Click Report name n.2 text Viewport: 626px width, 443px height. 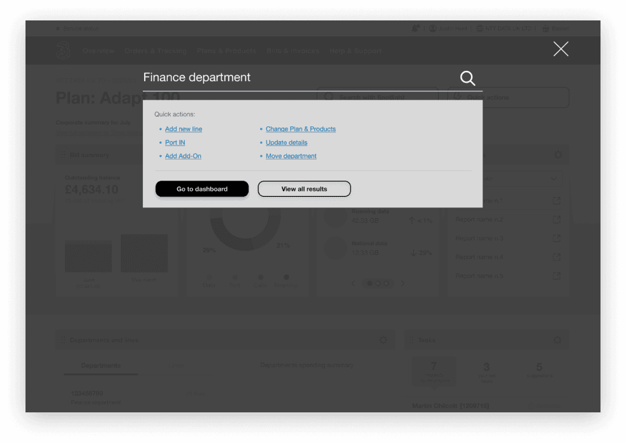pos(479,220)
